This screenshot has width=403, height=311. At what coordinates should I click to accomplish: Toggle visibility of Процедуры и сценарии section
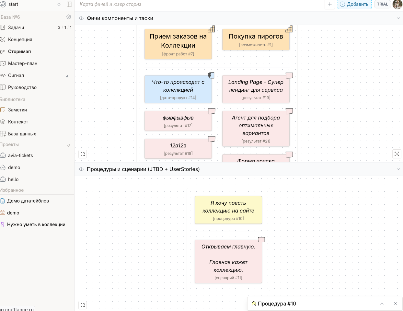(x=81, y=169)
